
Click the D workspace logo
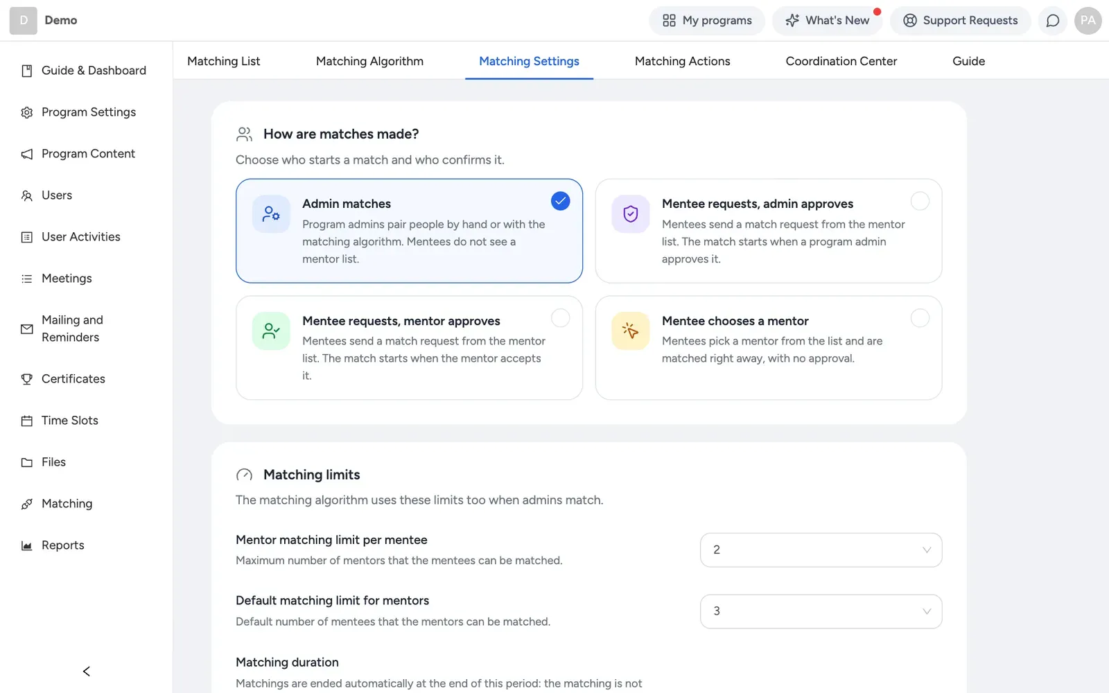click(24, 21)
